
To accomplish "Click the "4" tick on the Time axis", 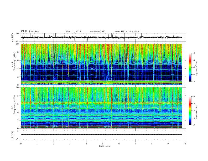I will point(86,144).
